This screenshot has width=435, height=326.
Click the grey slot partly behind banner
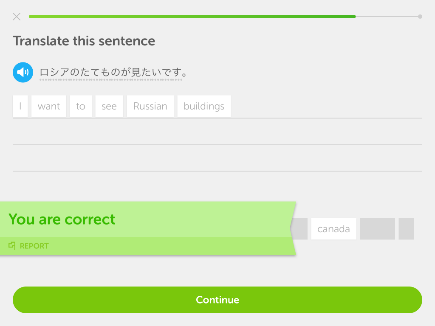[x=299, y=229]
